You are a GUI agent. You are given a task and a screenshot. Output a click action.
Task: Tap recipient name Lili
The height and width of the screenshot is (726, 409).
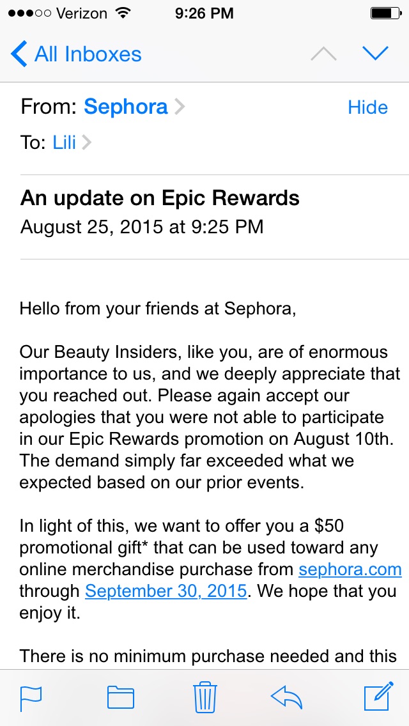pyautogui.click(x=65, y=142)
